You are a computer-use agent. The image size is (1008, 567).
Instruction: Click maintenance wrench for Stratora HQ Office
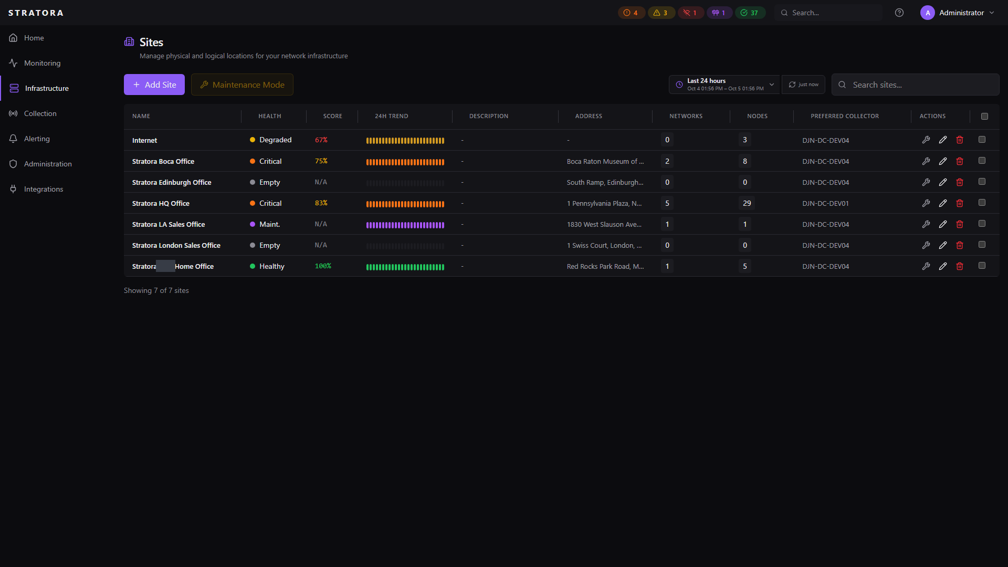coord(926,203)
